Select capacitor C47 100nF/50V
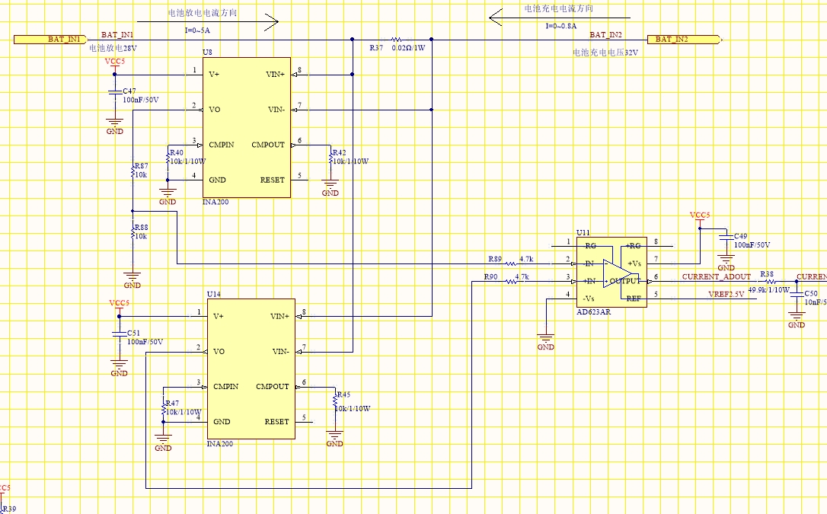The width and height of the screenshot is (827, 514). click(x=114, y=93)
